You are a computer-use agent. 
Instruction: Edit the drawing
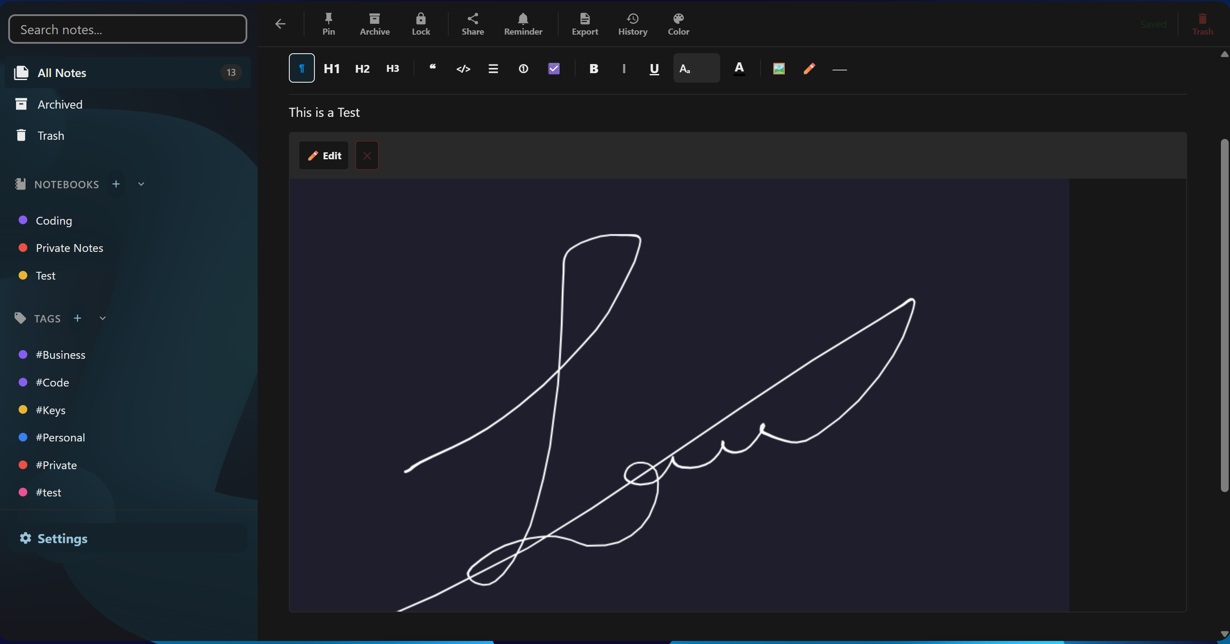pos(324,155)
